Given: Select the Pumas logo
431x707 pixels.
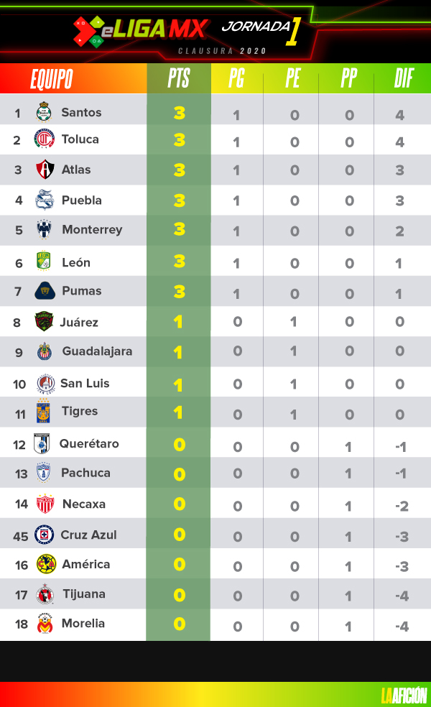Looking at the screenshot, I should tap(45, 291).
